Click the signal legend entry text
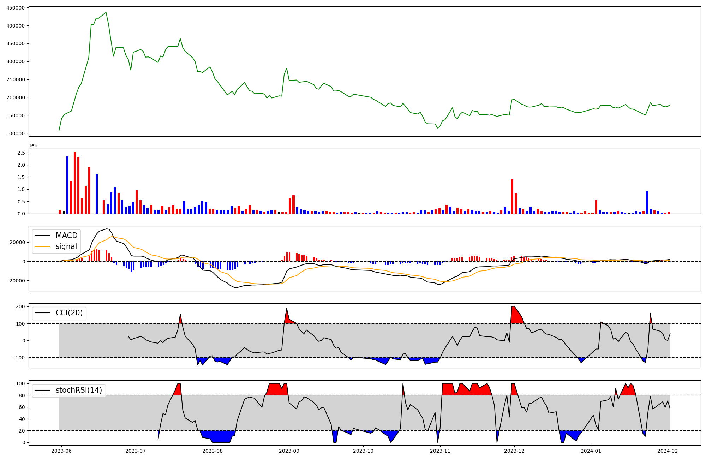 [66, 246]
